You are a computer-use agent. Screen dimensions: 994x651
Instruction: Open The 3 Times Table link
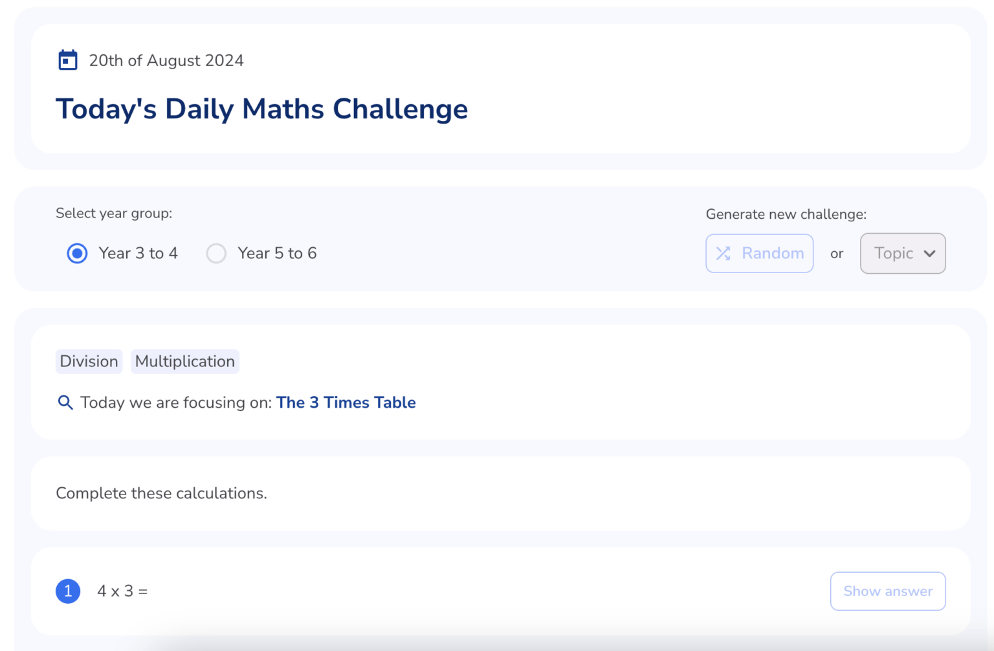[346, 403]
